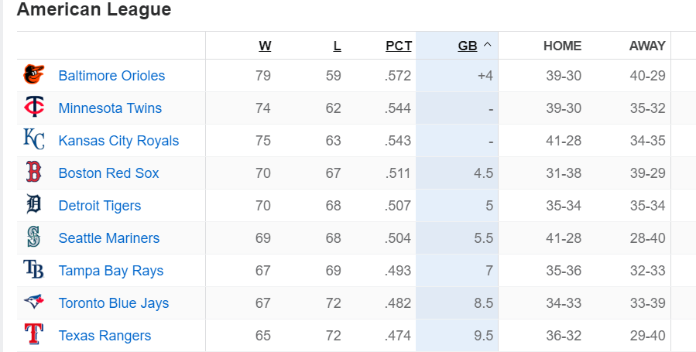
Task: Click the Baltimore Orioles team logo
Action: click(34, 75)
